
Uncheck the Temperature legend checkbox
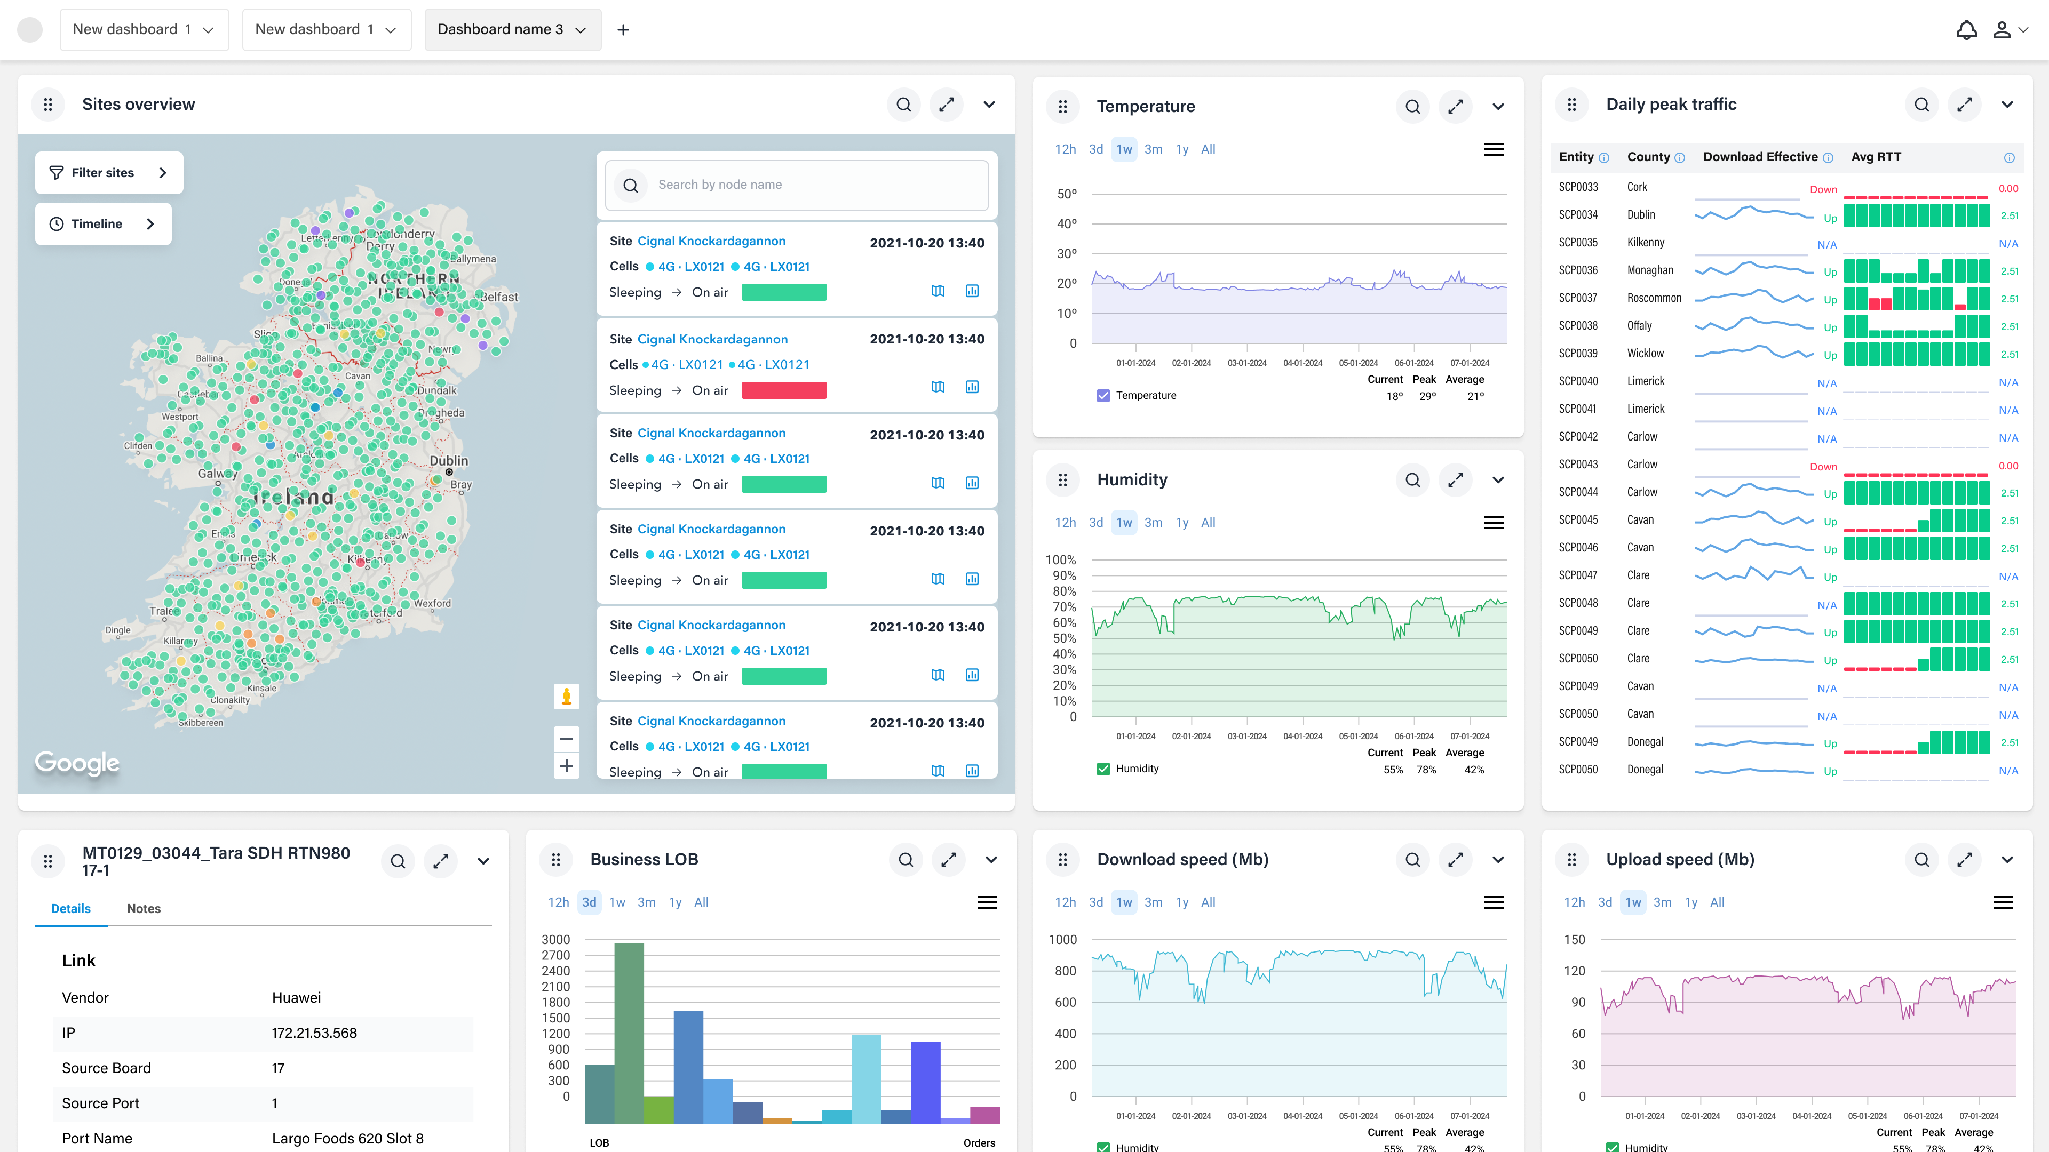click(x=1103, y=396)
